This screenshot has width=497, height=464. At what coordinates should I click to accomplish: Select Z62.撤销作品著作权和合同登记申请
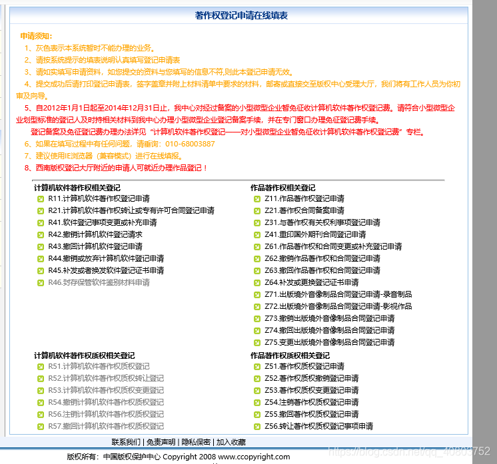(322, 259)
